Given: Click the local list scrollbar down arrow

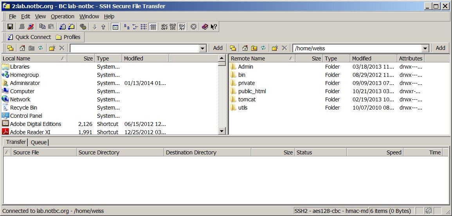Looking at the screenshot, I should coord(222,131).
